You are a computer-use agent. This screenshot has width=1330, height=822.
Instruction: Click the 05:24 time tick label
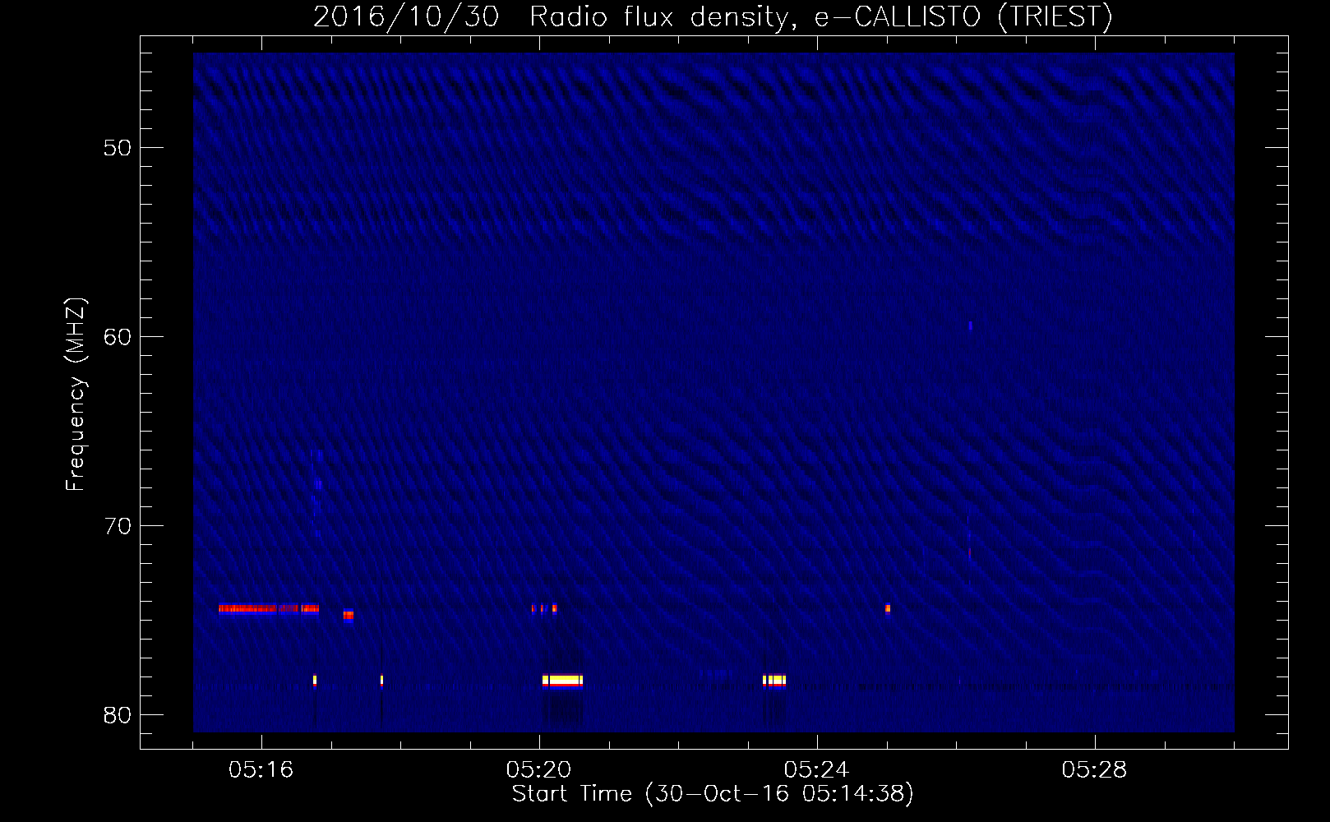[x=817, y=770]
